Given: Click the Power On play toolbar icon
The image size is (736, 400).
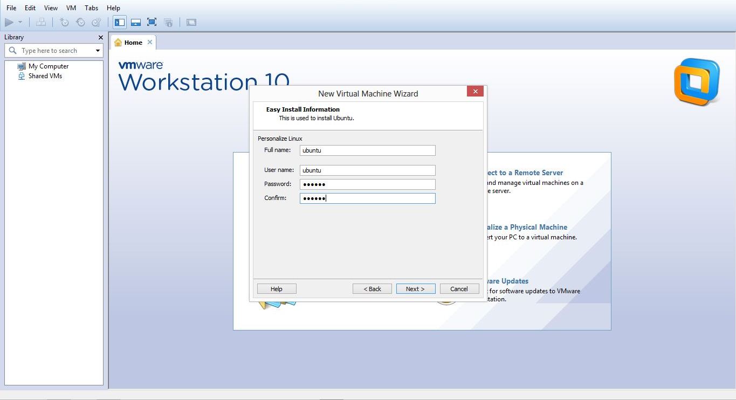Looking at the screenshot, I should point(9,22).
